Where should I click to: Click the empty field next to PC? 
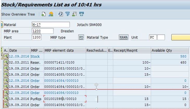tap(161, 37)
